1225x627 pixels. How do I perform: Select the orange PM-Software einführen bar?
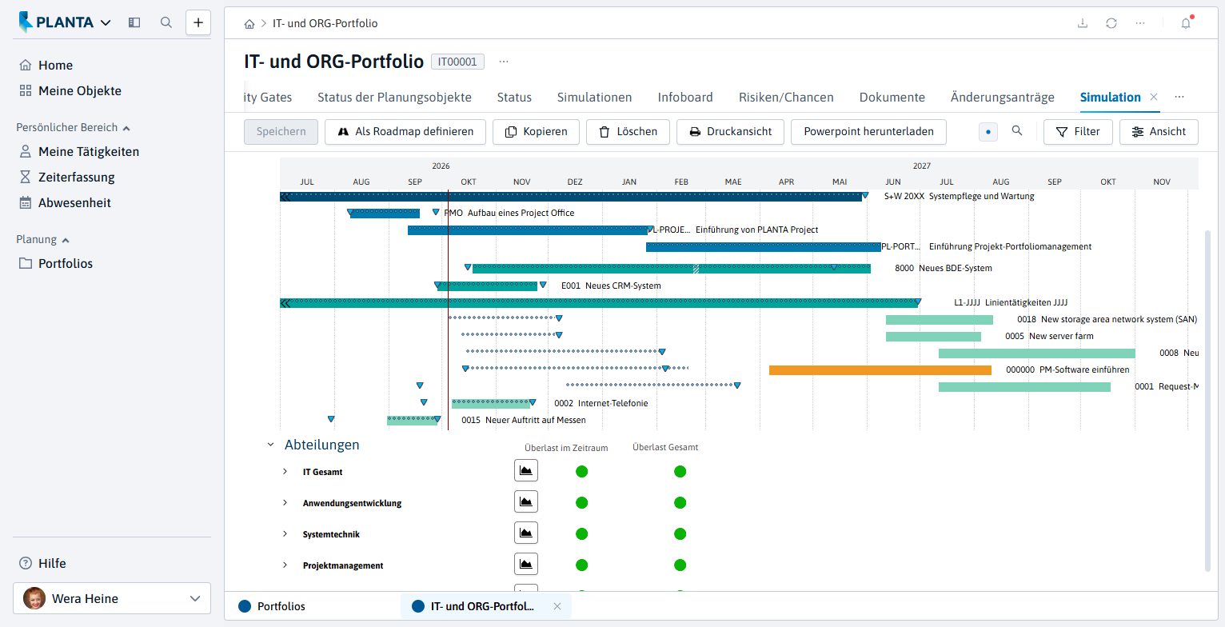pyautogui.click(x=880, y=370)
